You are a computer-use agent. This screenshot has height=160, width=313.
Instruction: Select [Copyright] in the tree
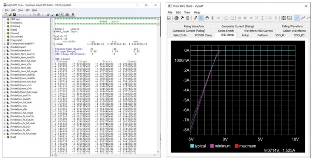pyautogui.click(x=16, y=40)
